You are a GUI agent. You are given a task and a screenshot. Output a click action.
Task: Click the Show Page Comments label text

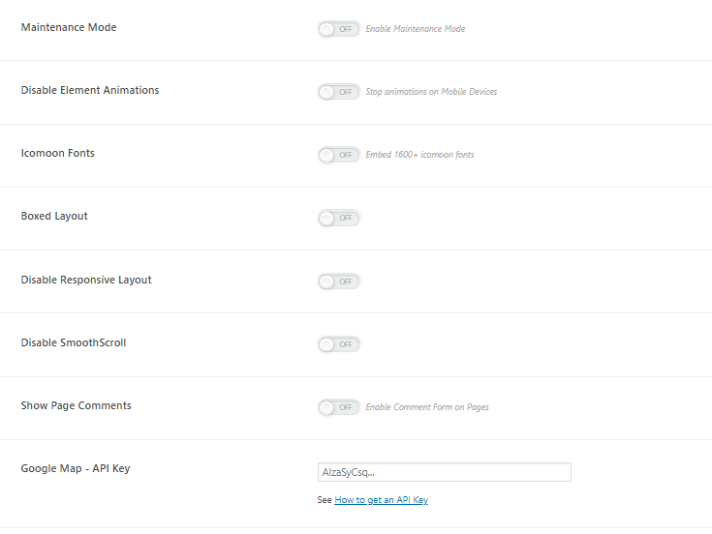(x=77, y=405)
